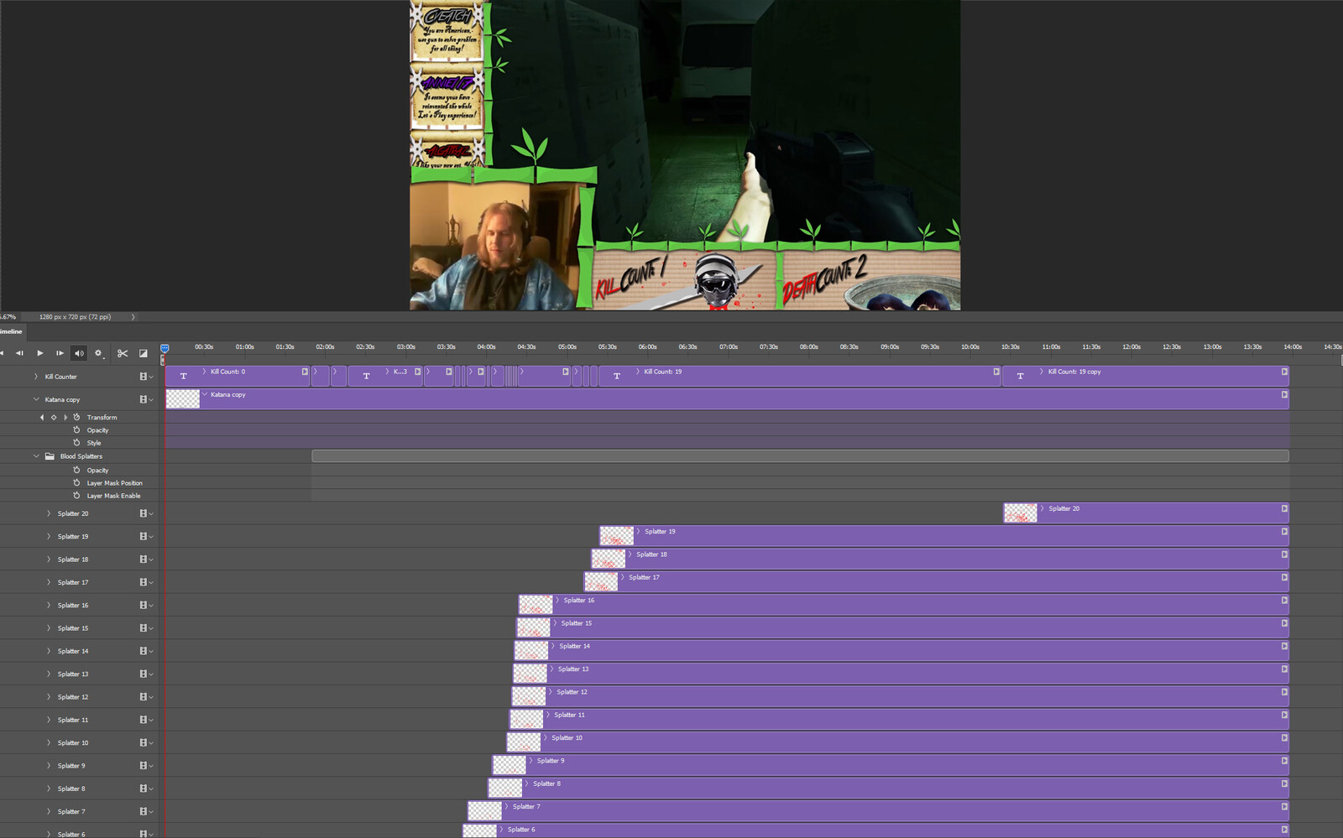1343x838 pixels.
Task: Expand the Splatter 20 track
Action: (x=49, y=513)
